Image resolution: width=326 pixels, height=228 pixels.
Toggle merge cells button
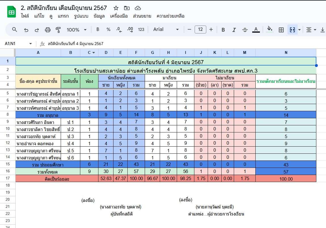tap(292, 30)
